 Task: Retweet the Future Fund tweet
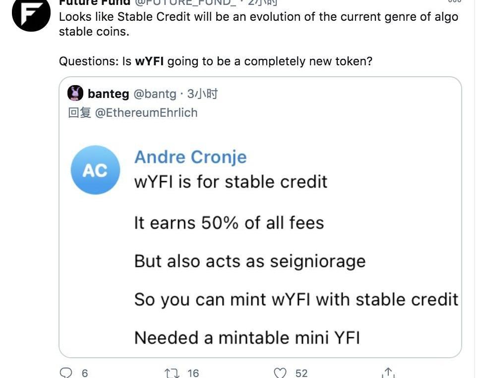[x=173, y=373]
